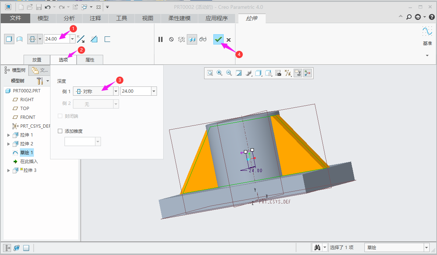Open the 属性 panel tab
Viewport: 437px width, 255px height.
[90, 60]
